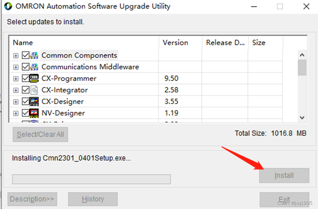The height and width of the screenshot is (209, 318).
Task: Select the Communications Middleware row label
Action: tap(90, 67)
